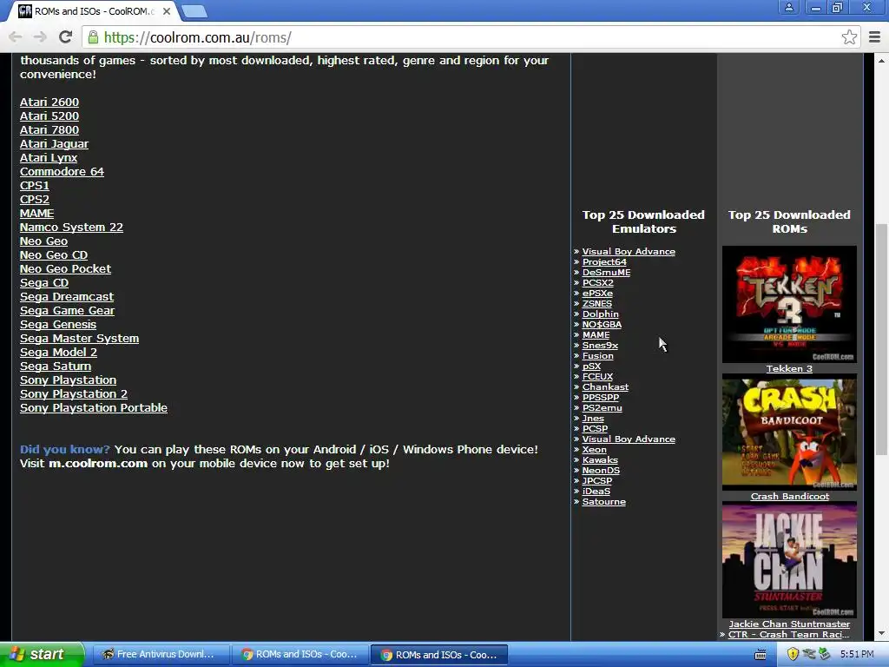
Task: Open the Crash Bandicoot text link
Action: click(x=789, y=496)
